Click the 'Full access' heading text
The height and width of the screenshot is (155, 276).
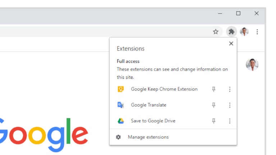pyautogui.click(x=128, y=61)
